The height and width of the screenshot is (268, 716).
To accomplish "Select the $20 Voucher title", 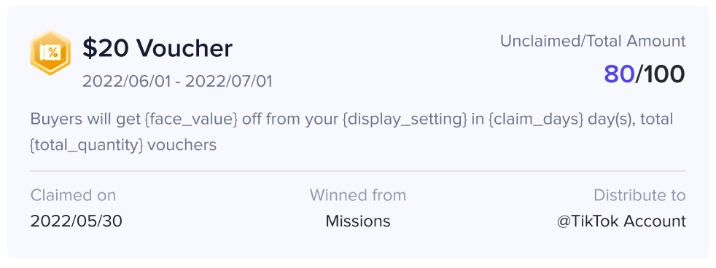I will (x=157, y=48).
